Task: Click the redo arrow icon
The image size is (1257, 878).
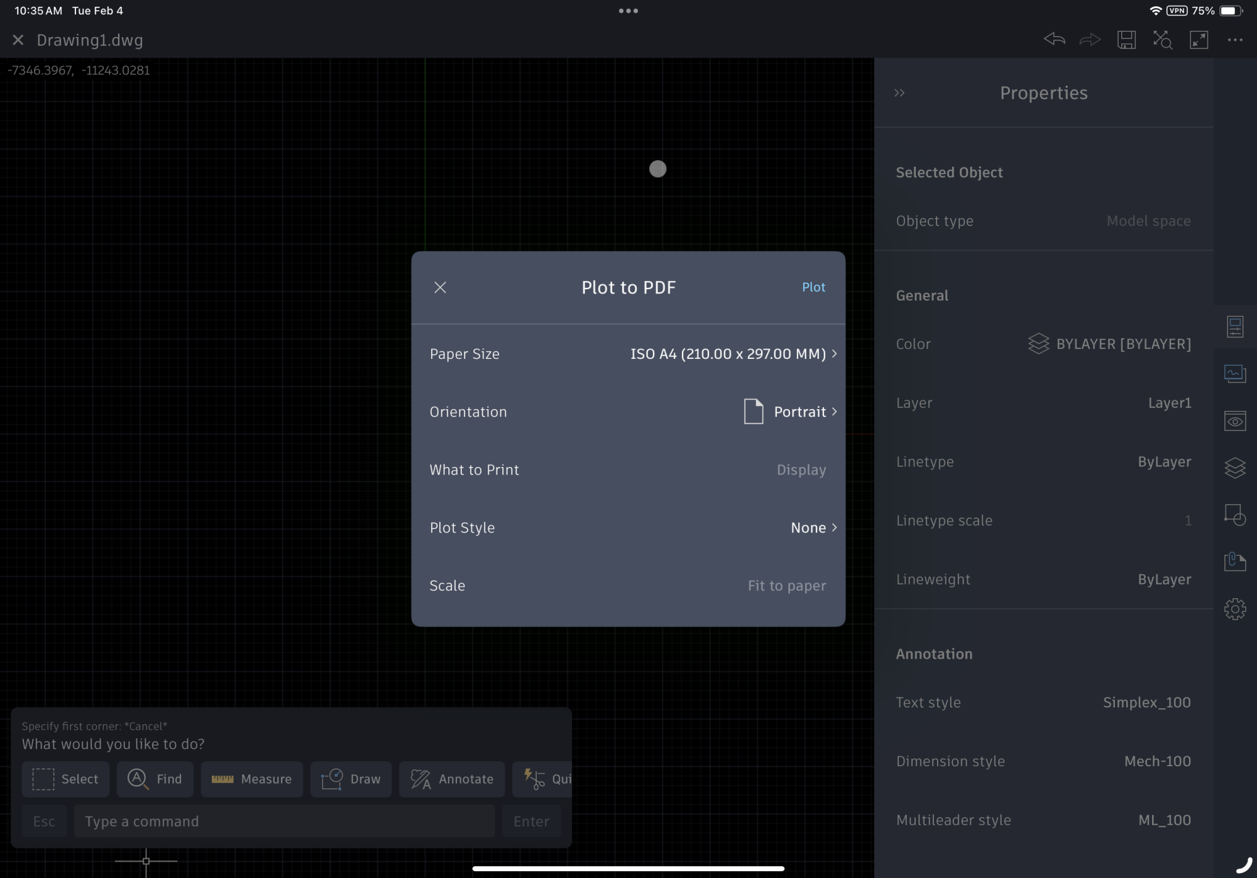Action: (x=1090, y=40)
